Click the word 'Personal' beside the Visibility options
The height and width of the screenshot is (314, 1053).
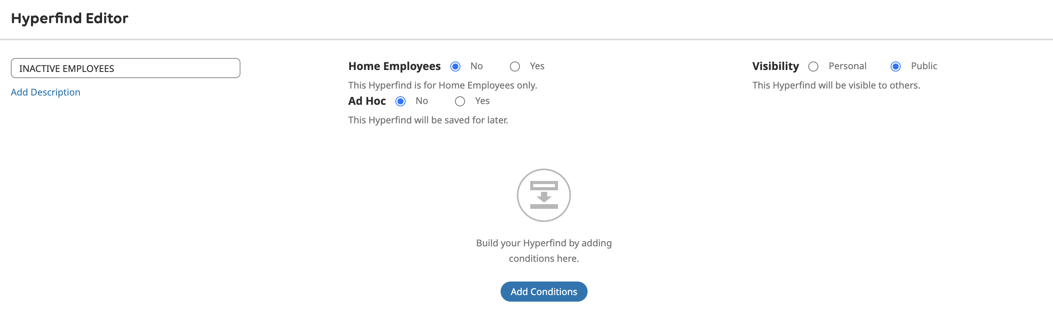(847, 66)
